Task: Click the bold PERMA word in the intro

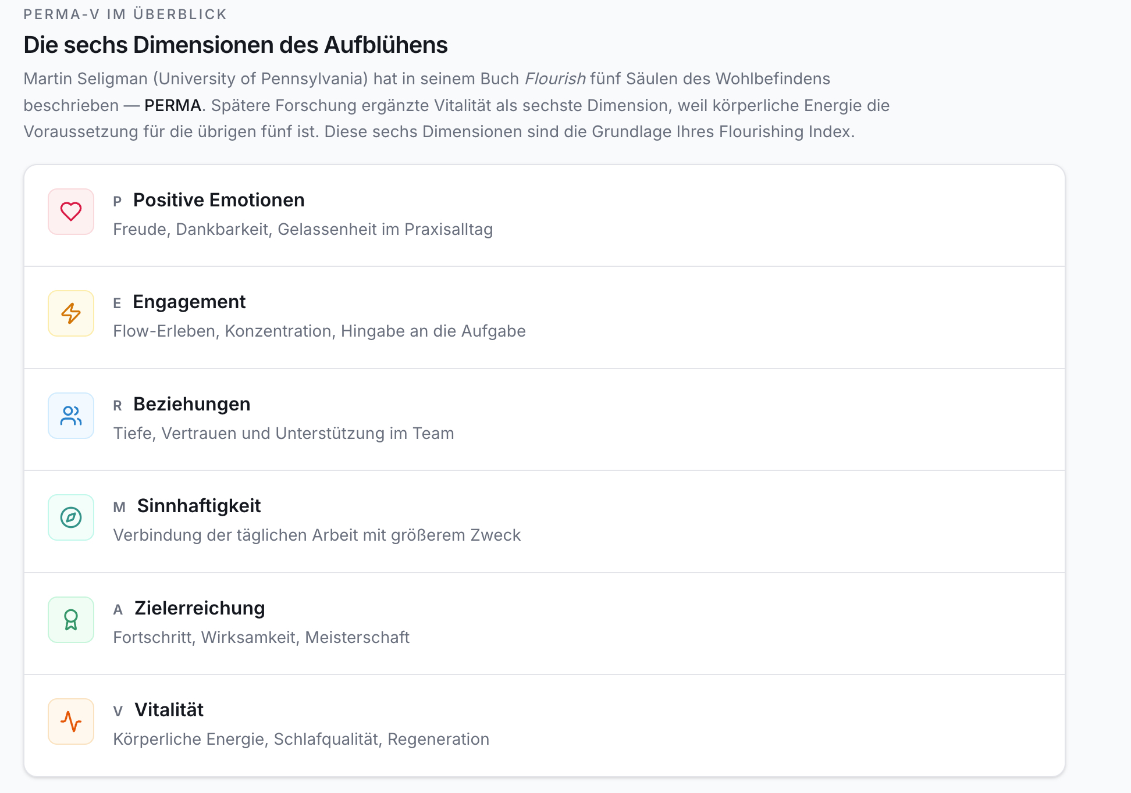Action: coord(173,105)
